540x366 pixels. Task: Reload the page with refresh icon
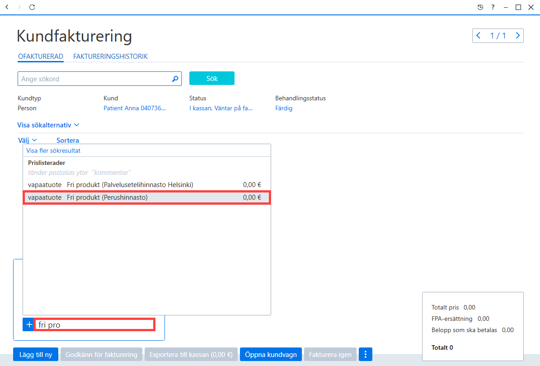(x=32, y=7)
